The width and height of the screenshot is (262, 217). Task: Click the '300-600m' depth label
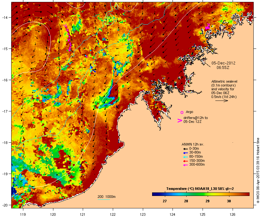click(x=197, y=165)
